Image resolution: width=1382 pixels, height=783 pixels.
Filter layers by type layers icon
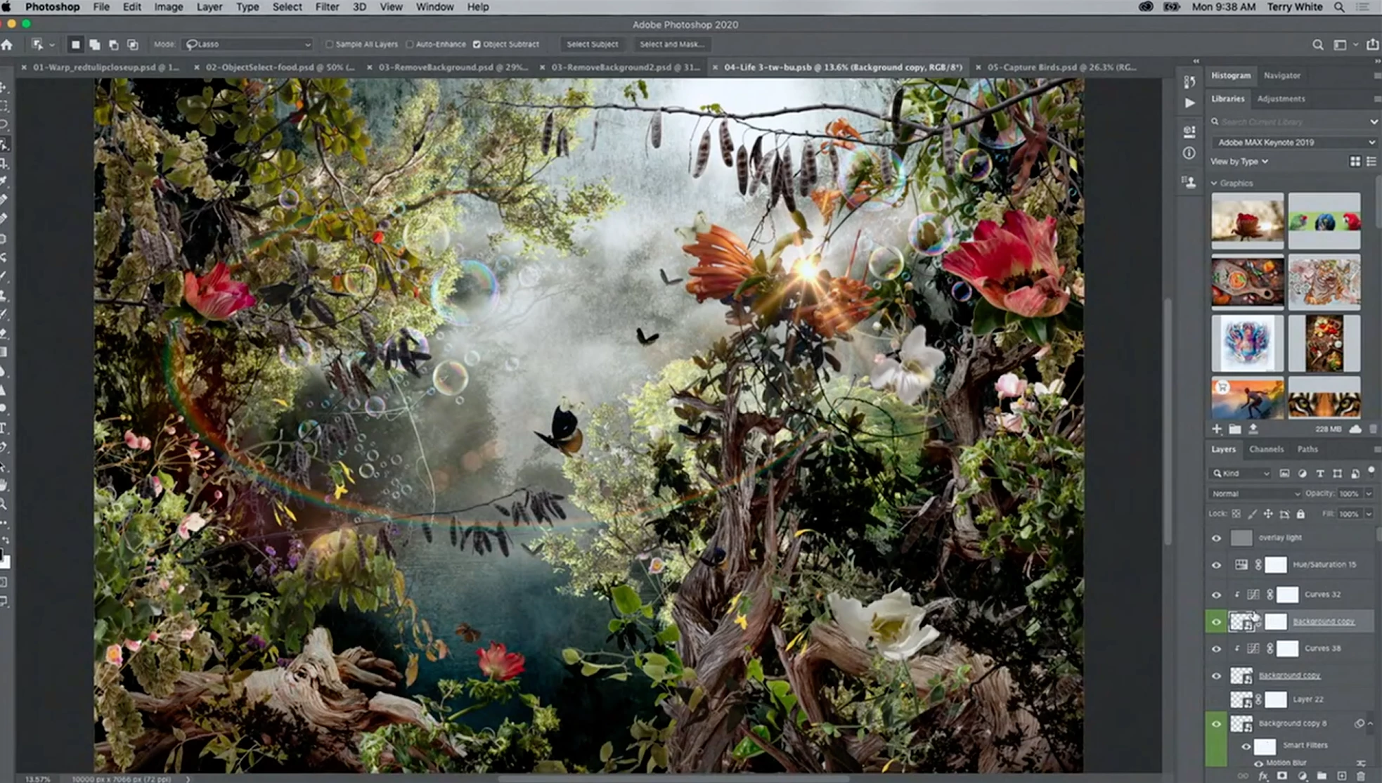point(1319,473)
